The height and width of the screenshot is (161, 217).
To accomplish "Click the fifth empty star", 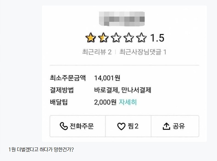I will [x=142, y=38].
